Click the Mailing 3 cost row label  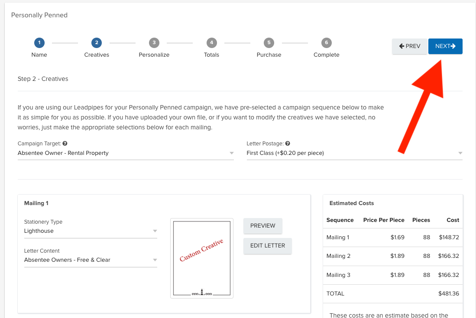(x=338, y=275)
